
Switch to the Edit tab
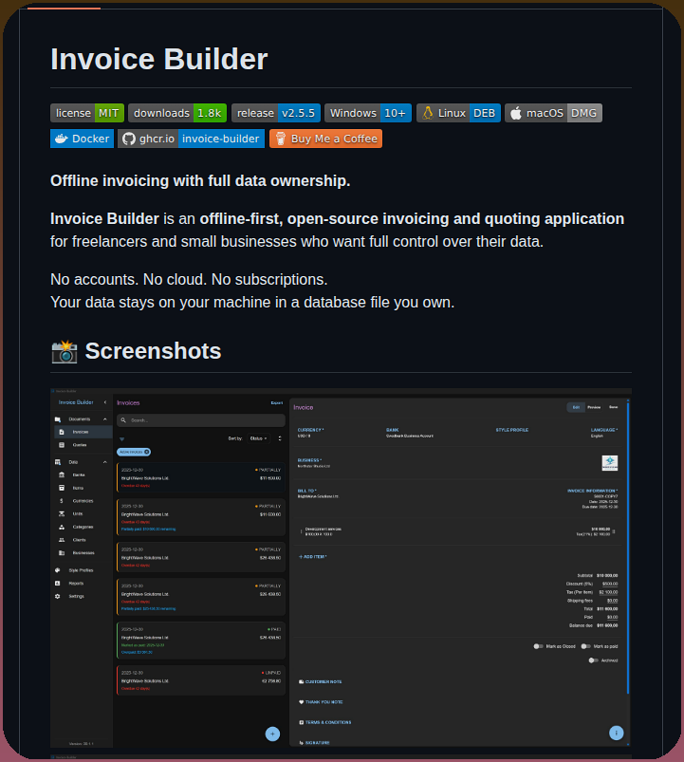pos(576,407)
